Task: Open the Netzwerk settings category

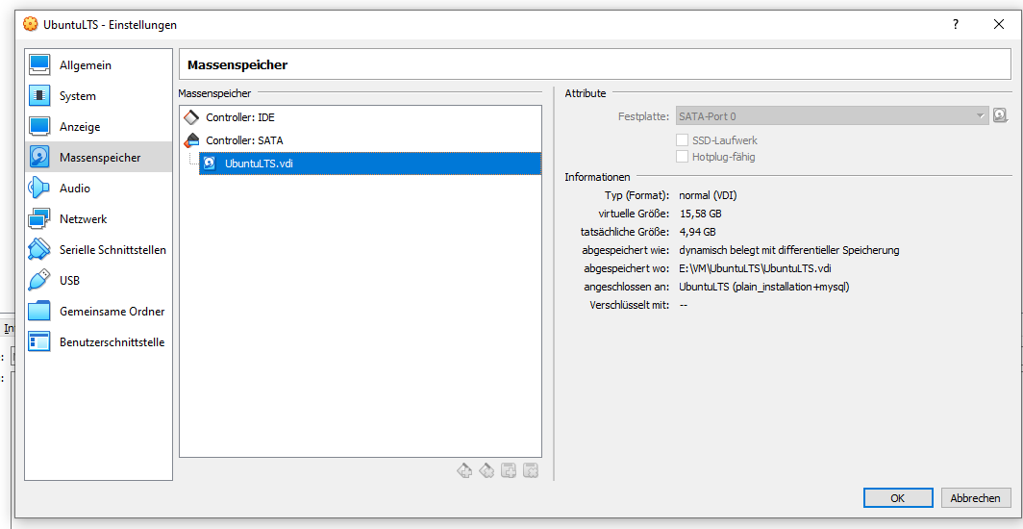Action: (98, 219)
